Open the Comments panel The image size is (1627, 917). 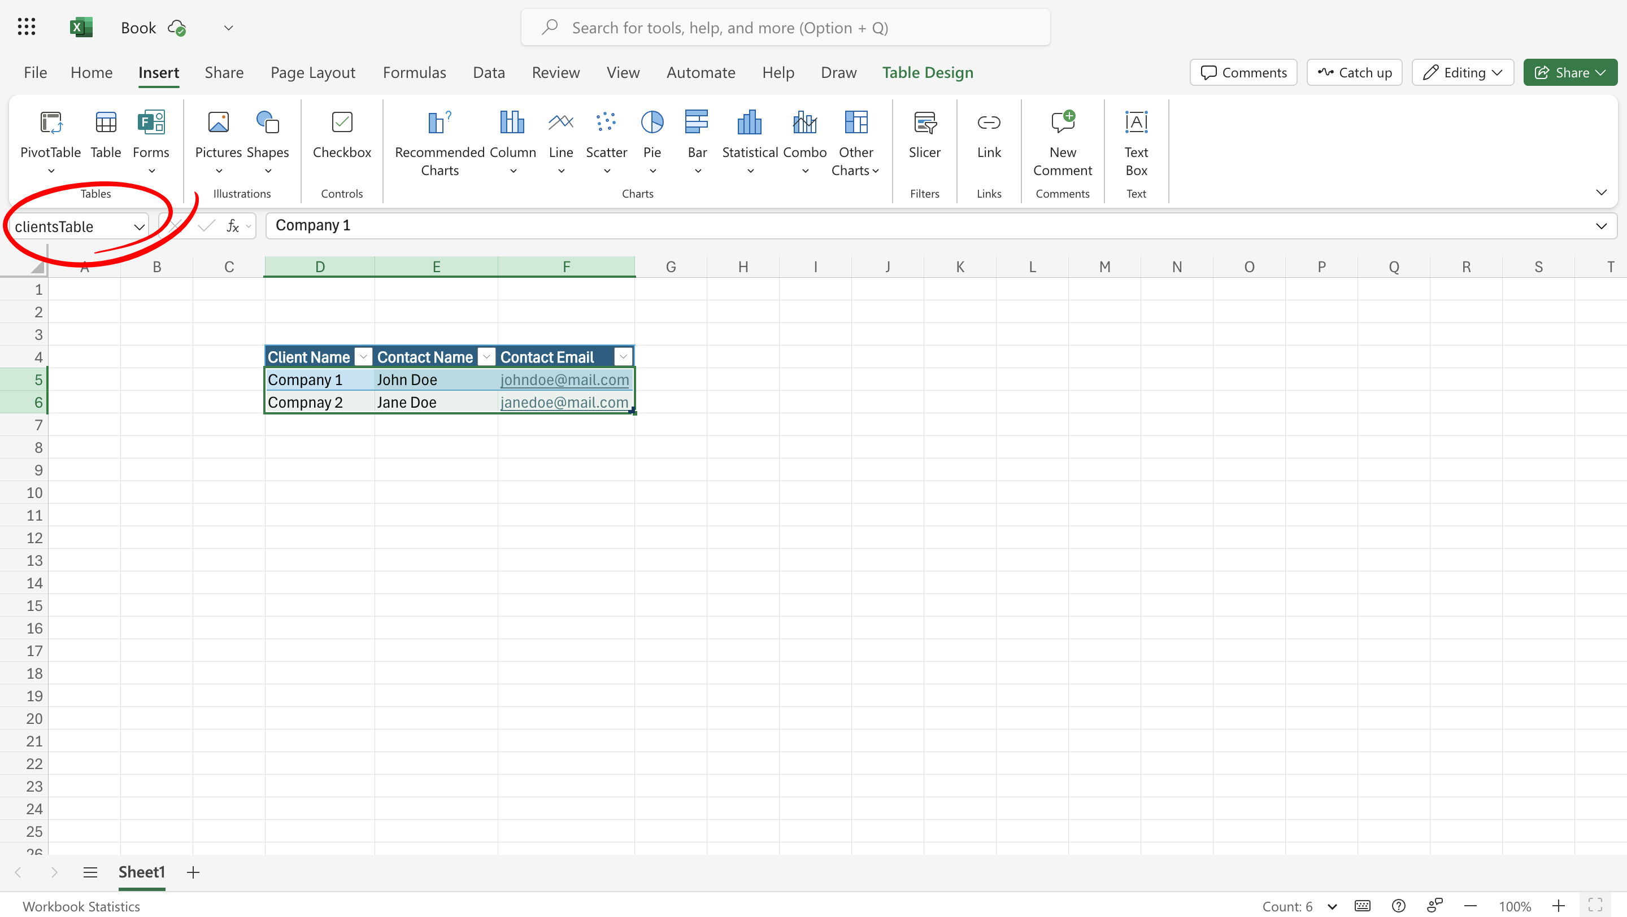[x=1242, y=72]
